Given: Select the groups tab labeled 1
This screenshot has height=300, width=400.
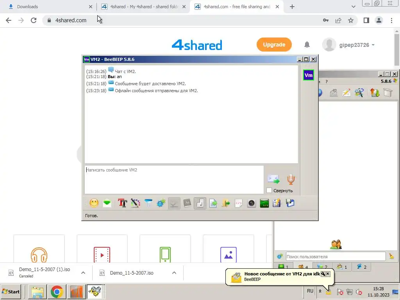Looking at the screenshot, I should [x=342, y=267].
